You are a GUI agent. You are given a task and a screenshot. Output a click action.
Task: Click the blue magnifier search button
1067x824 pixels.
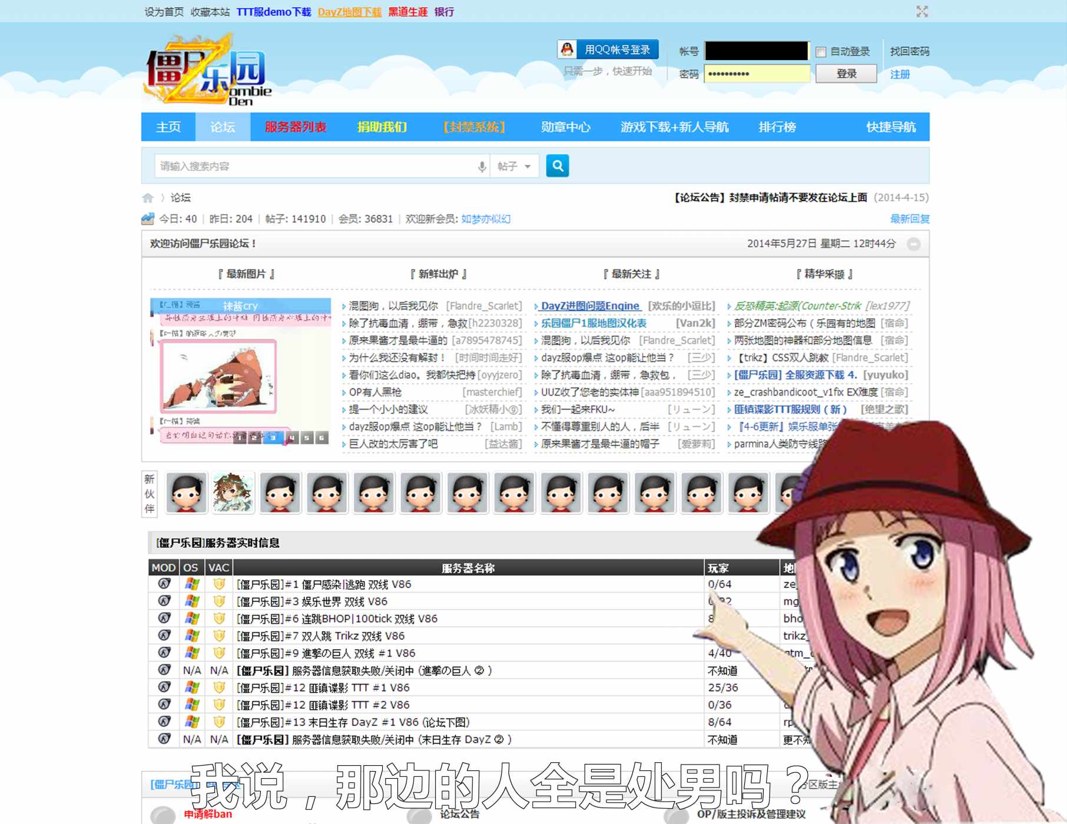(557, 166)
